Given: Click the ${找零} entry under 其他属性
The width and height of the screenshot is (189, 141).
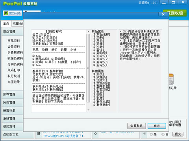Looking at the screenshot, I should (98, 99).
